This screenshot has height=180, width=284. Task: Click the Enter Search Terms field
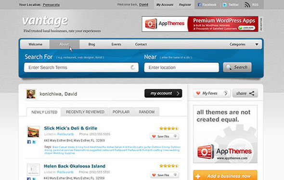coord(81,67)
